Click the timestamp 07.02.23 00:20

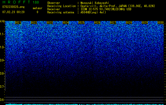(13, 12)
